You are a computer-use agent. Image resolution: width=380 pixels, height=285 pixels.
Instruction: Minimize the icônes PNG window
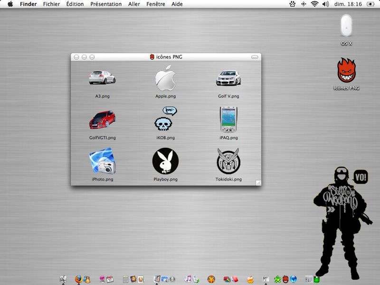[84, 57]
